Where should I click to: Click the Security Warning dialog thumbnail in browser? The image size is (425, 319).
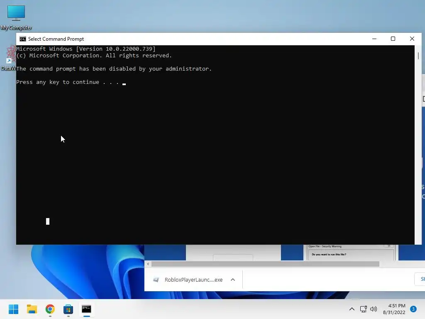[x=351, y=253]
